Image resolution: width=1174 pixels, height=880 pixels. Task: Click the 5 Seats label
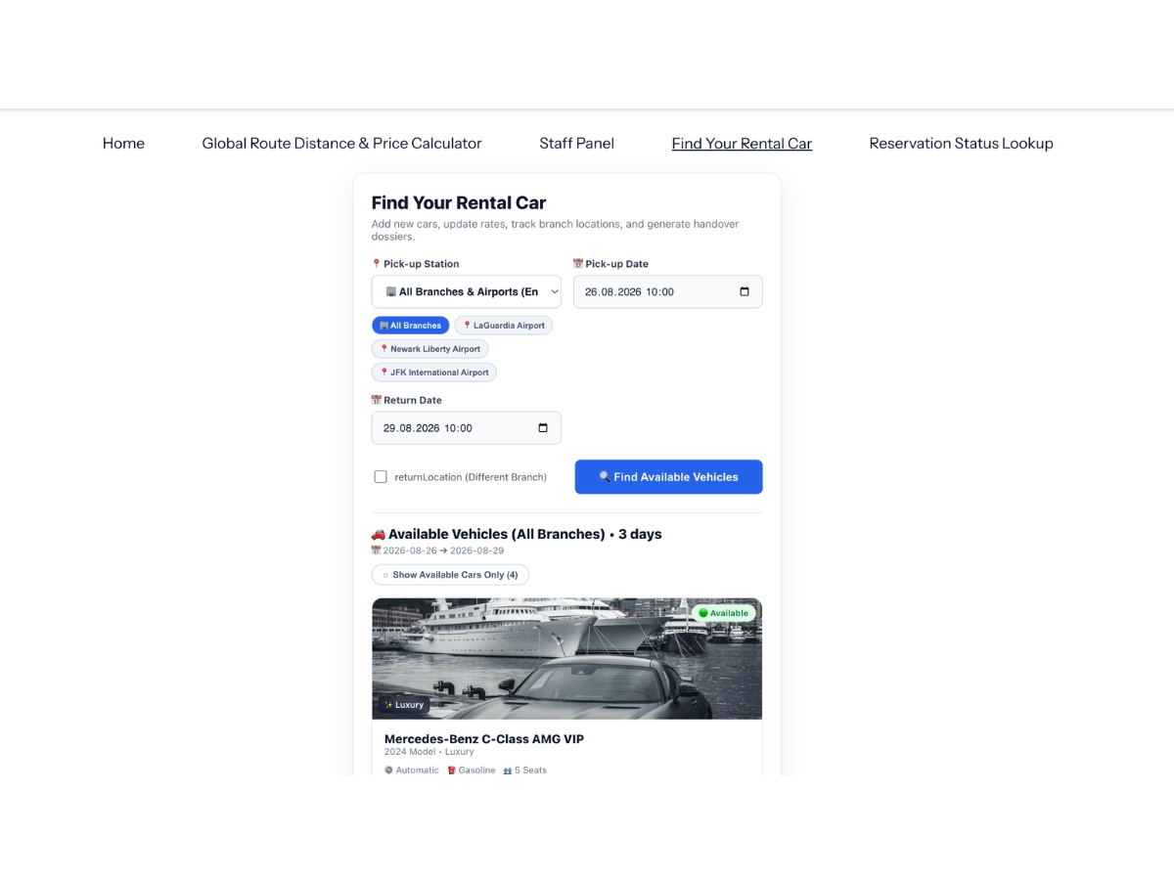coord(525,770)
